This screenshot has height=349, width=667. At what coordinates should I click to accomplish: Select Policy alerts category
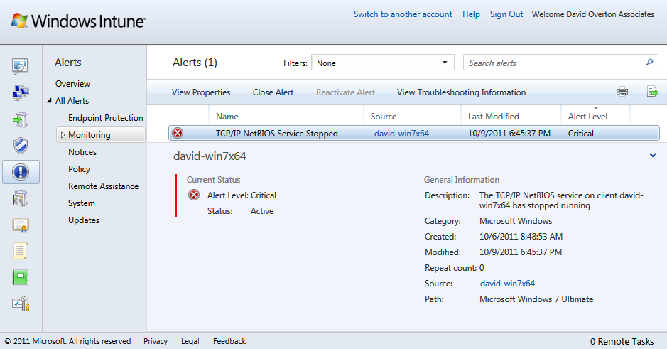coord(79,169)
